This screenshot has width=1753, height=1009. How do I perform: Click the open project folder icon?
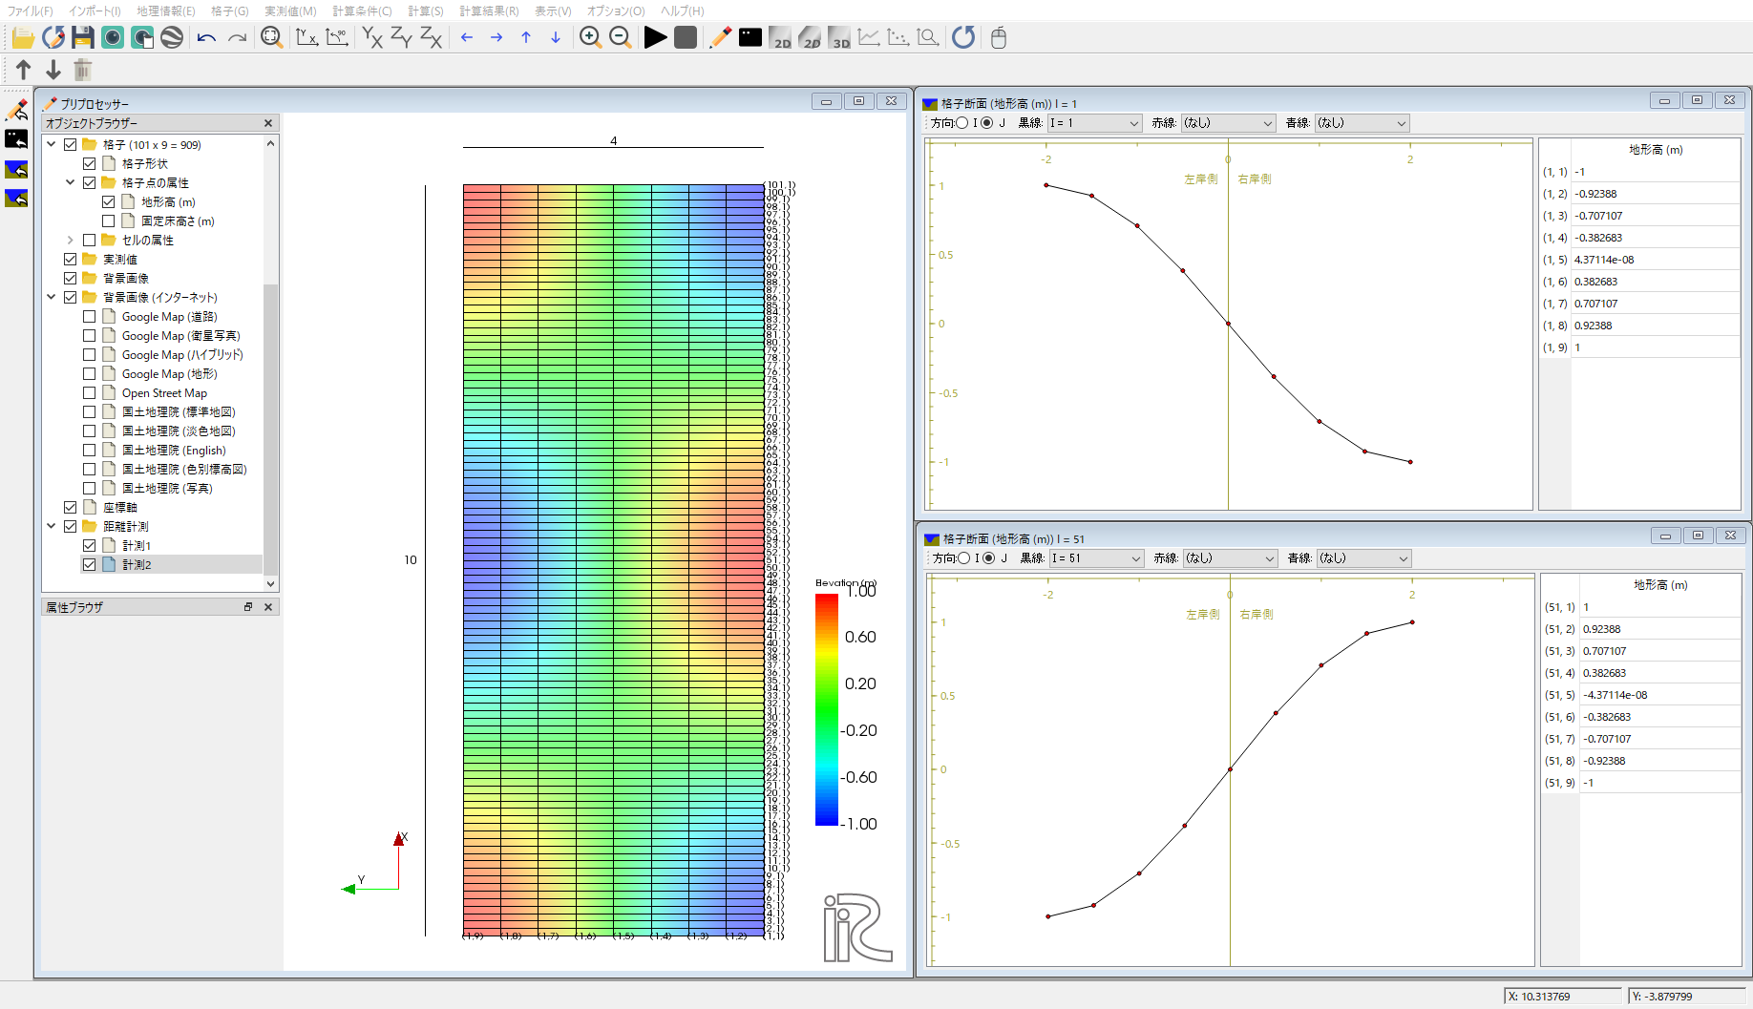(x=24, y=37)
